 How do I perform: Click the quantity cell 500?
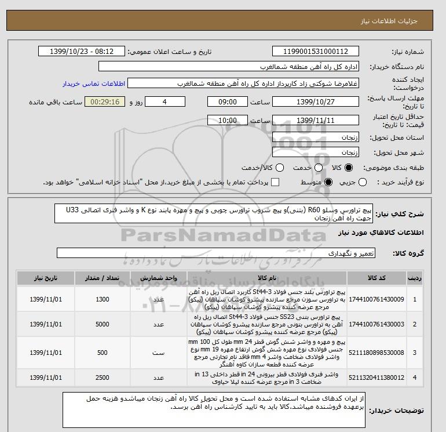click(103, 353)
